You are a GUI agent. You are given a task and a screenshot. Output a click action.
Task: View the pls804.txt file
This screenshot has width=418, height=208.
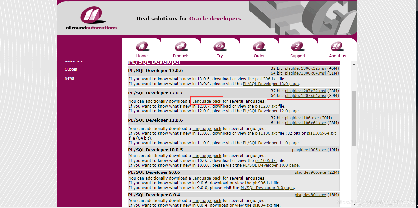coord(262,205)
